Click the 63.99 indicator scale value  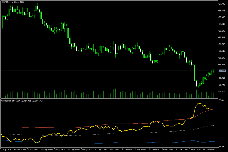(221, 147)
